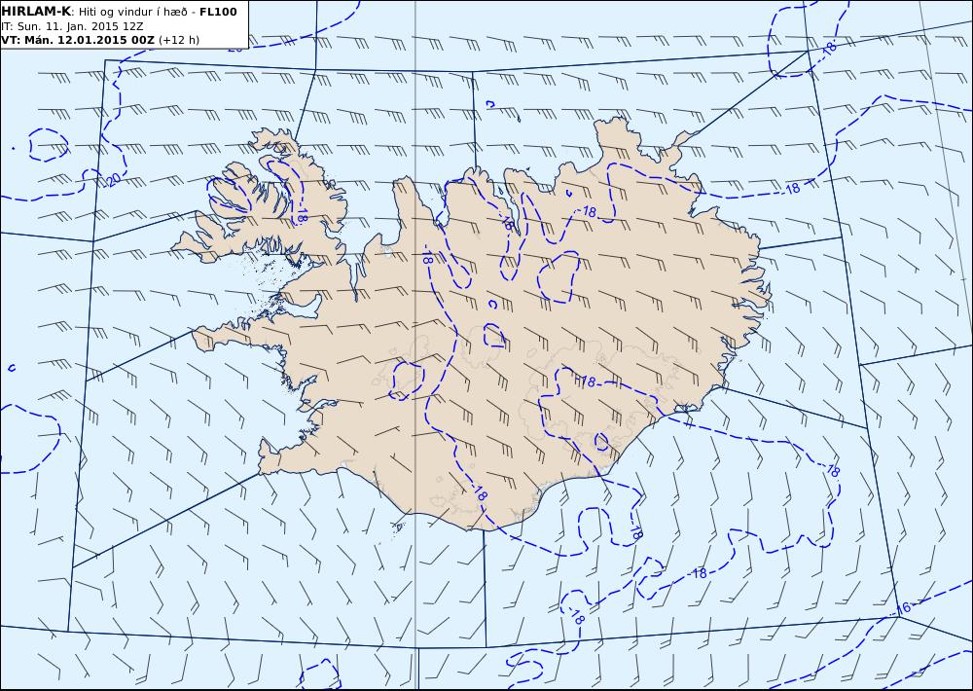
Task: Click the FL100 flight level label
Action: (218, 12)
